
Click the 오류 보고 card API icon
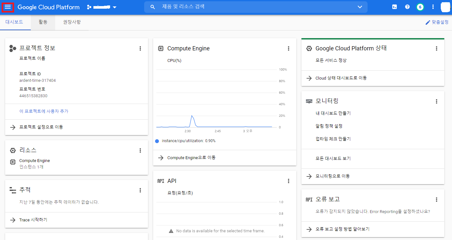tap(309, 199)
